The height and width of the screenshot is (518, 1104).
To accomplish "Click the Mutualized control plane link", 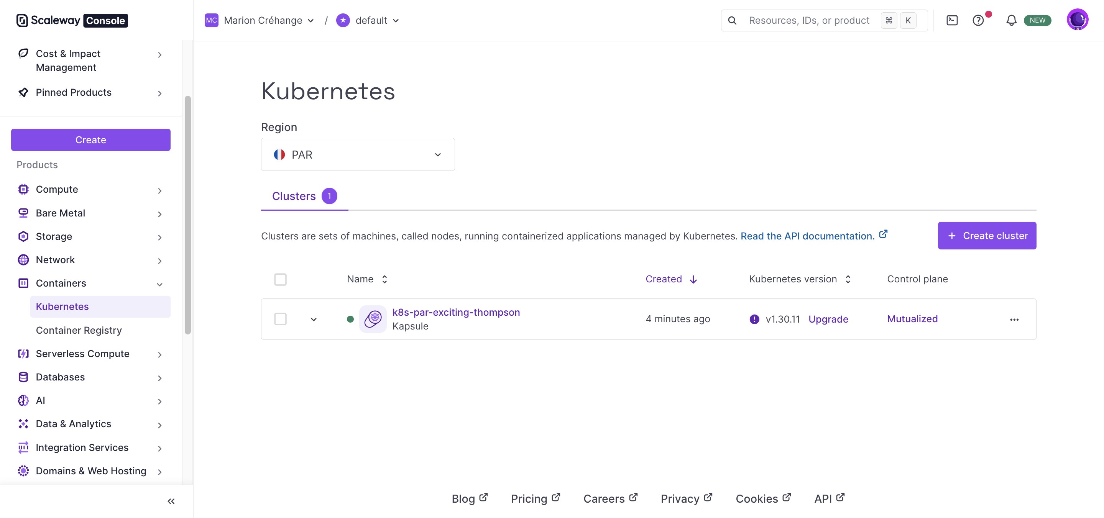I will pos(912,319).
